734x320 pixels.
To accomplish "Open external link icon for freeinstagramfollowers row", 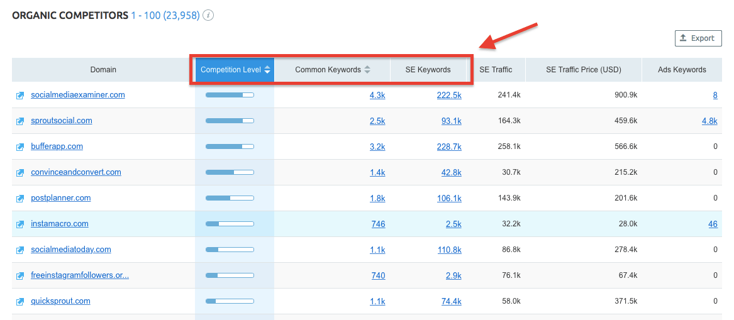I will point(20,275).
